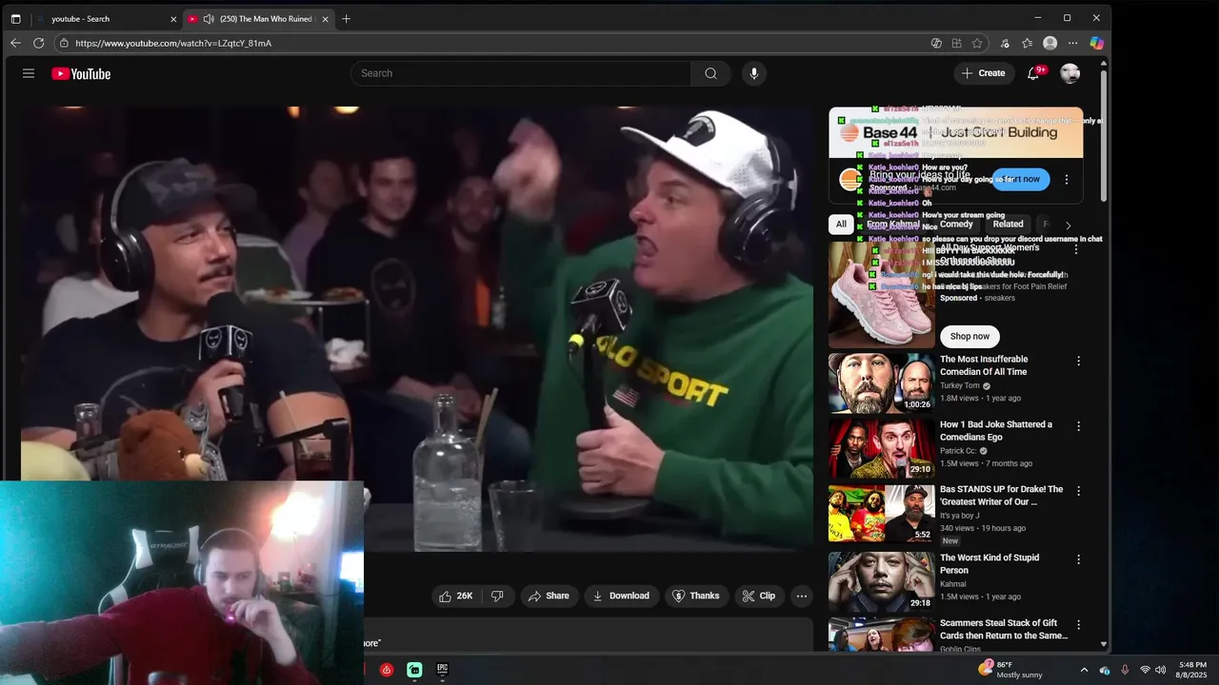This screenshot has height=685, width=1219.
Task: Open YouTube notifications bell
Action: [x=1033, y=73]
